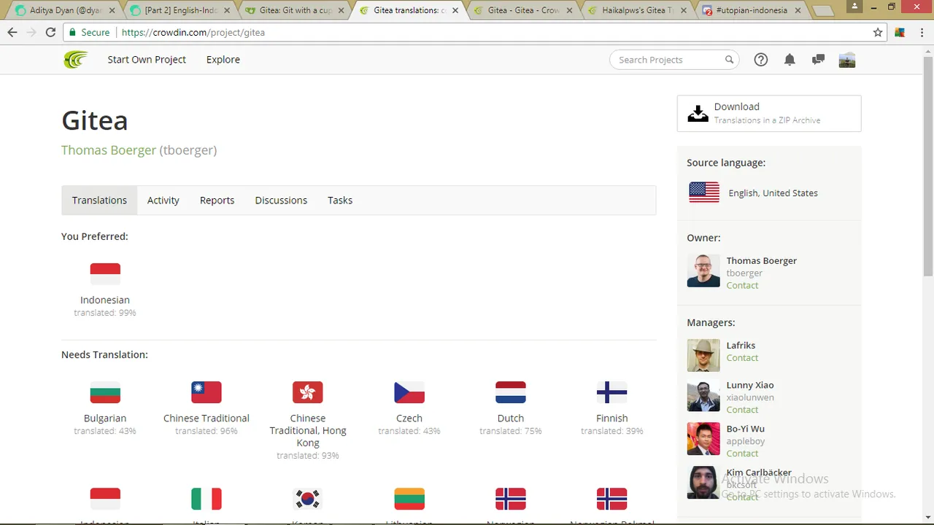
Task: Switch to [Part 2] English-Indo browser tab
Action: [x=181, y=10]
